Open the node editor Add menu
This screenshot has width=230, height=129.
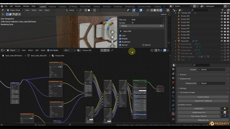point(37,50)
